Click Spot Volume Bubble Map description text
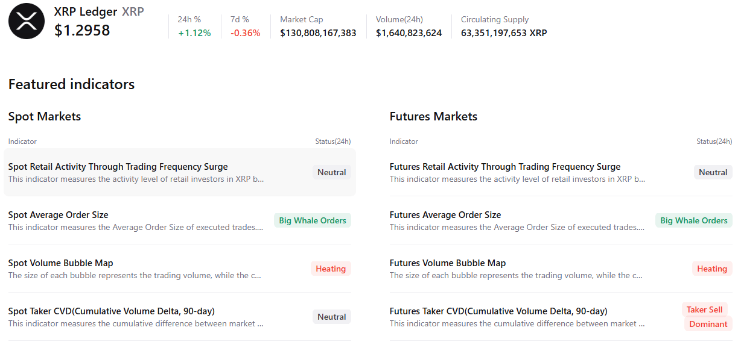This screenshot has height=342, width=738. point(135,276)
